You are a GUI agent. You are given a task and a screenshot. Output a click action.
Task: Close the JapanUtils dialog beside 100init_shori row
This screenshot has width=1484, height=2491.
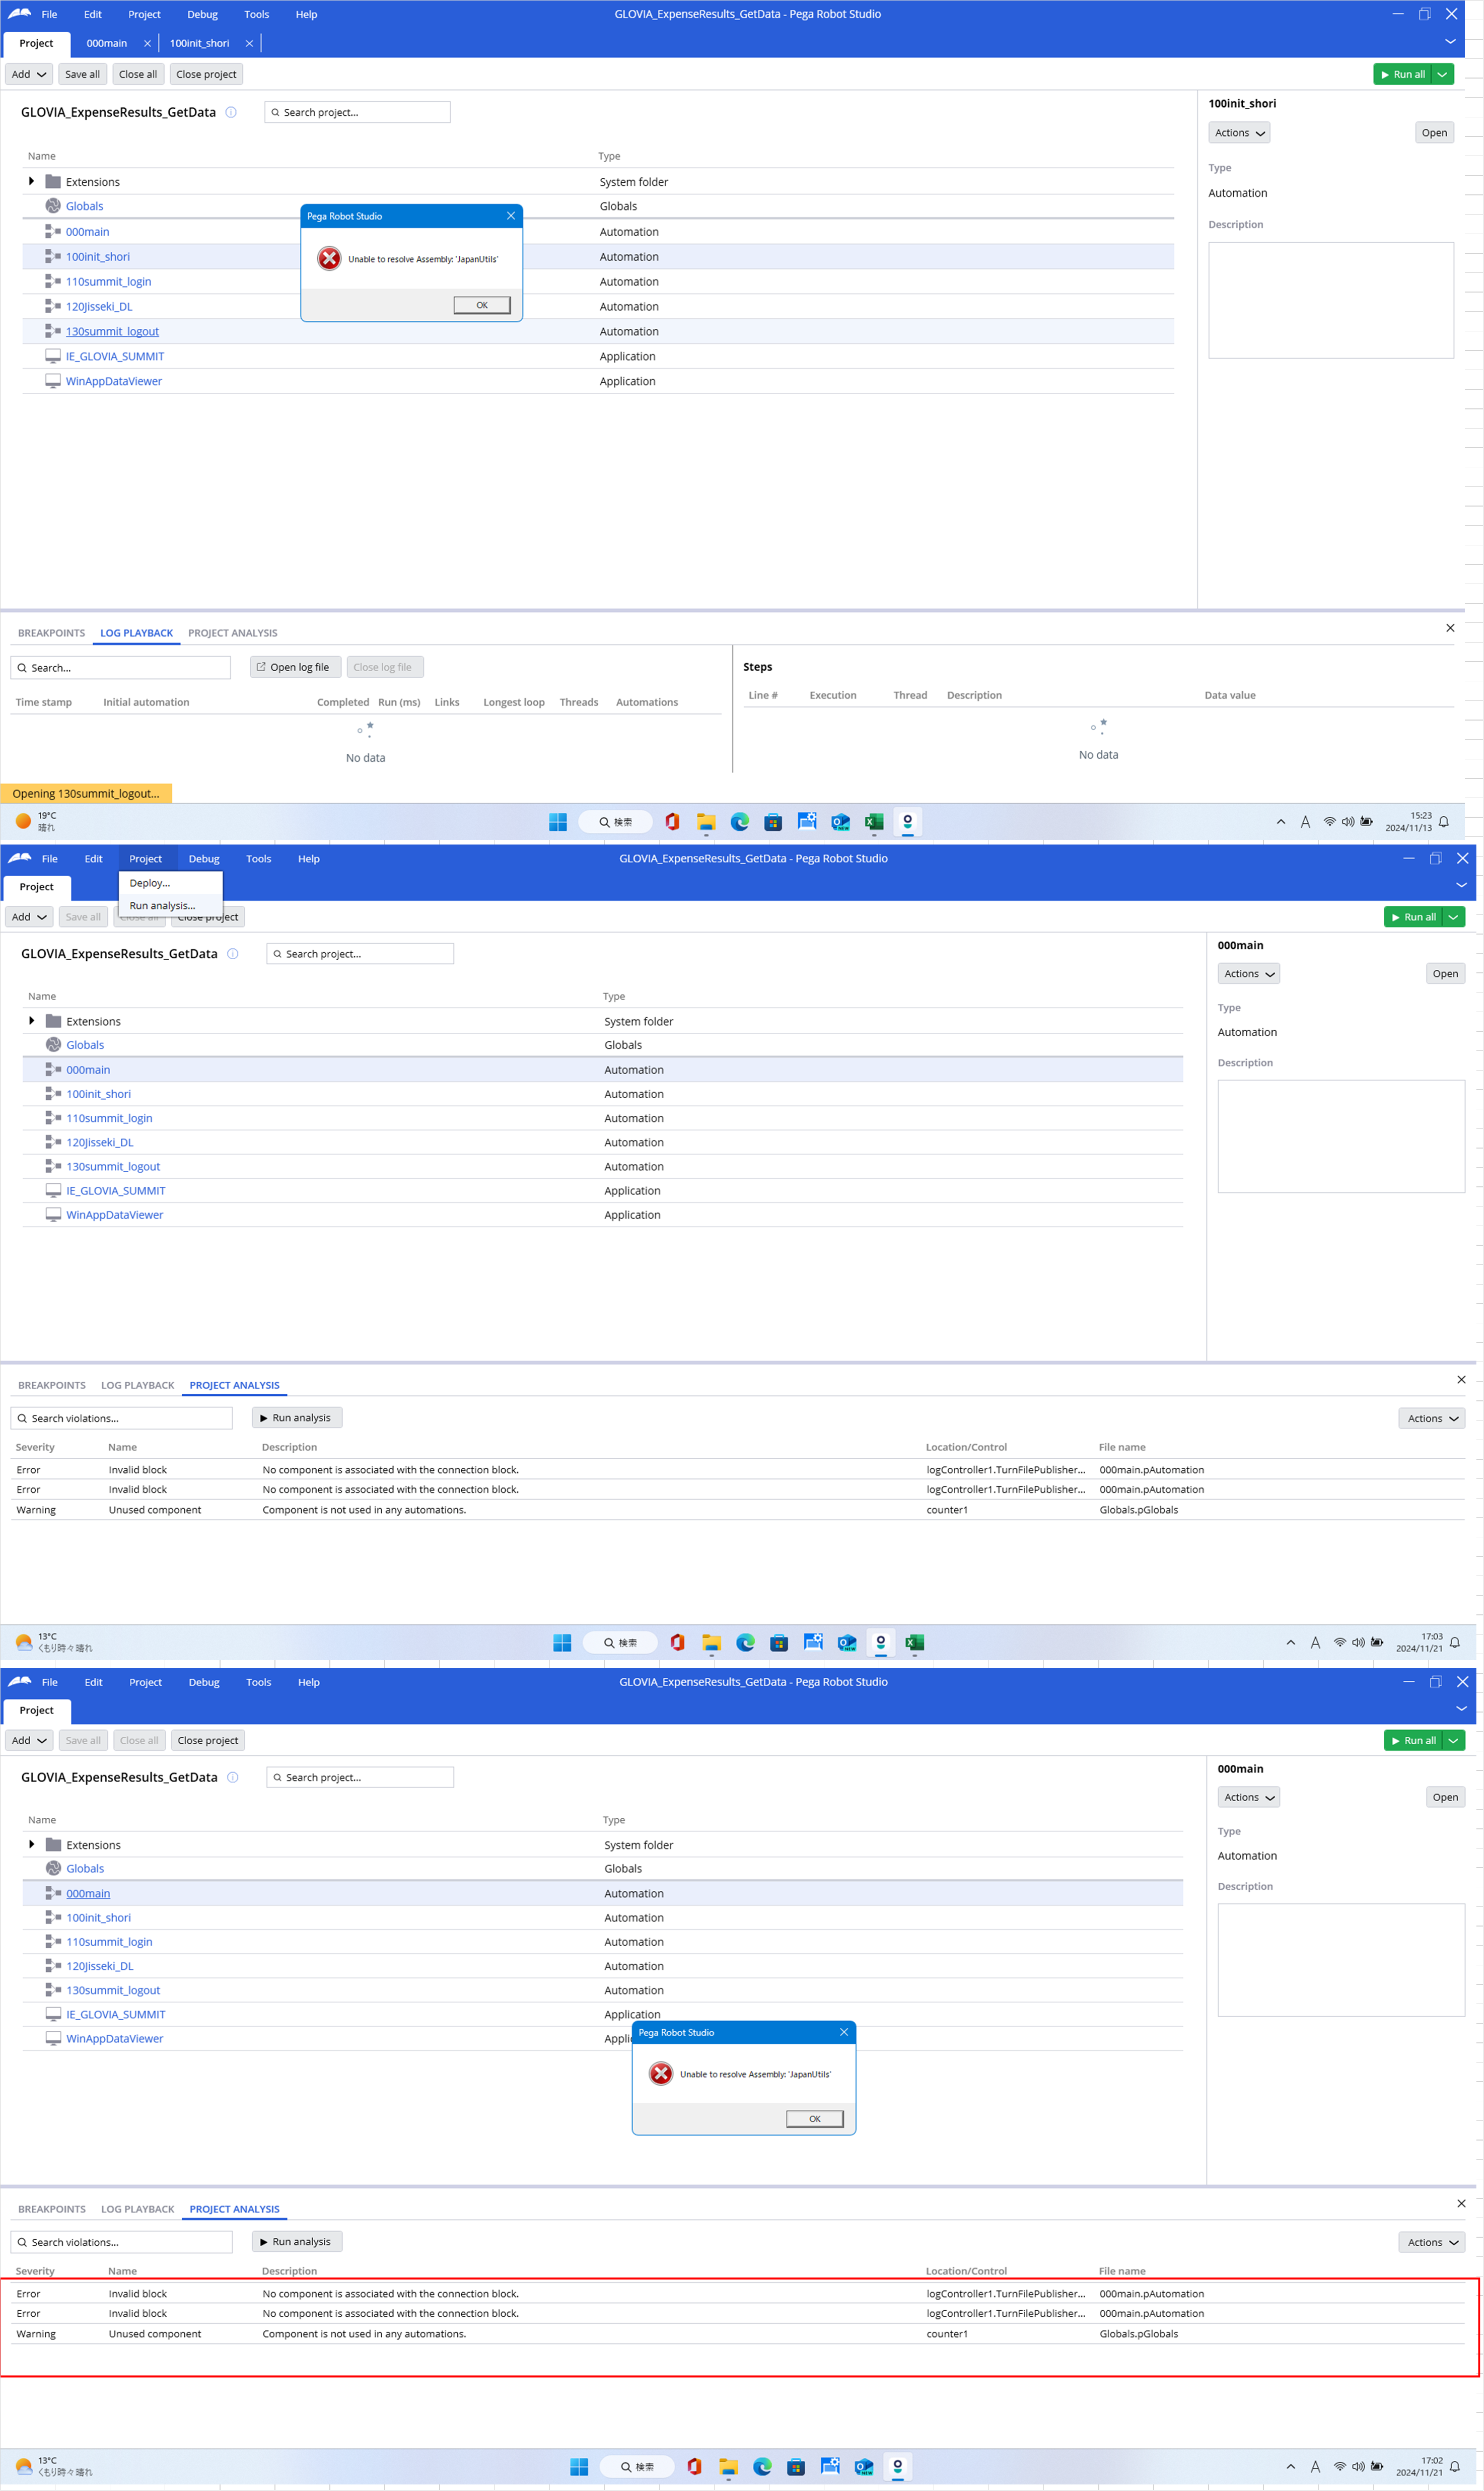point(511,216)
